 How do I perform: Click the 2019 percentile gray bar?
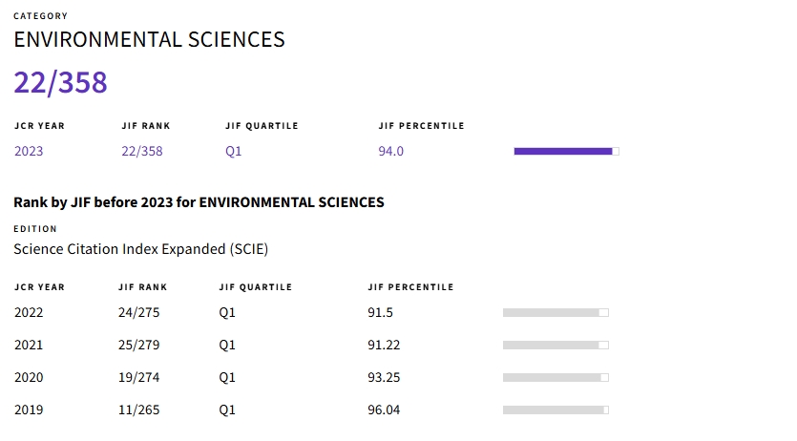[556, 410]
